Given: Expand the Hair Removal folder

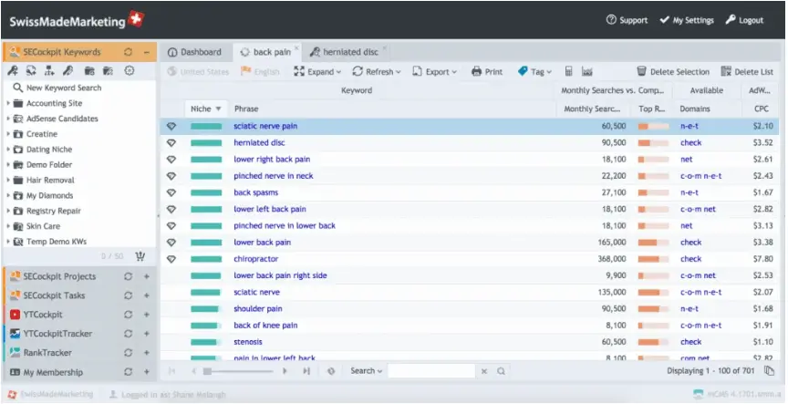Looking at the screenshot, I should tap(8, 180).
